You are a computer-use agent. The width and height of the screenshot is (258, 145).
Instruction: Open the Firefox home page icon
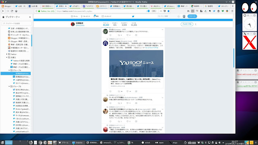16,11
